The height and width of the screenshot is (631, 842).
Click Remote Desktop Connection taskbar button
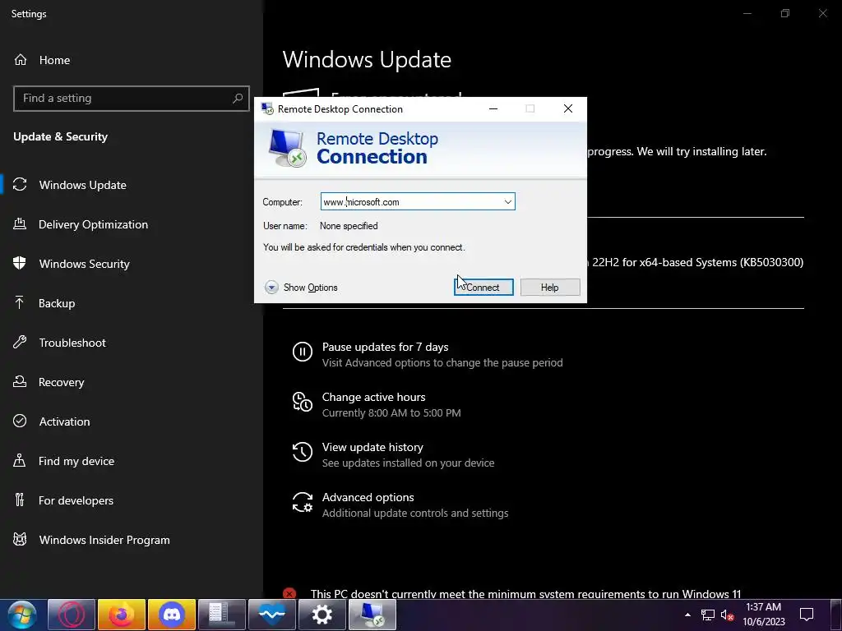pos(372,615)
